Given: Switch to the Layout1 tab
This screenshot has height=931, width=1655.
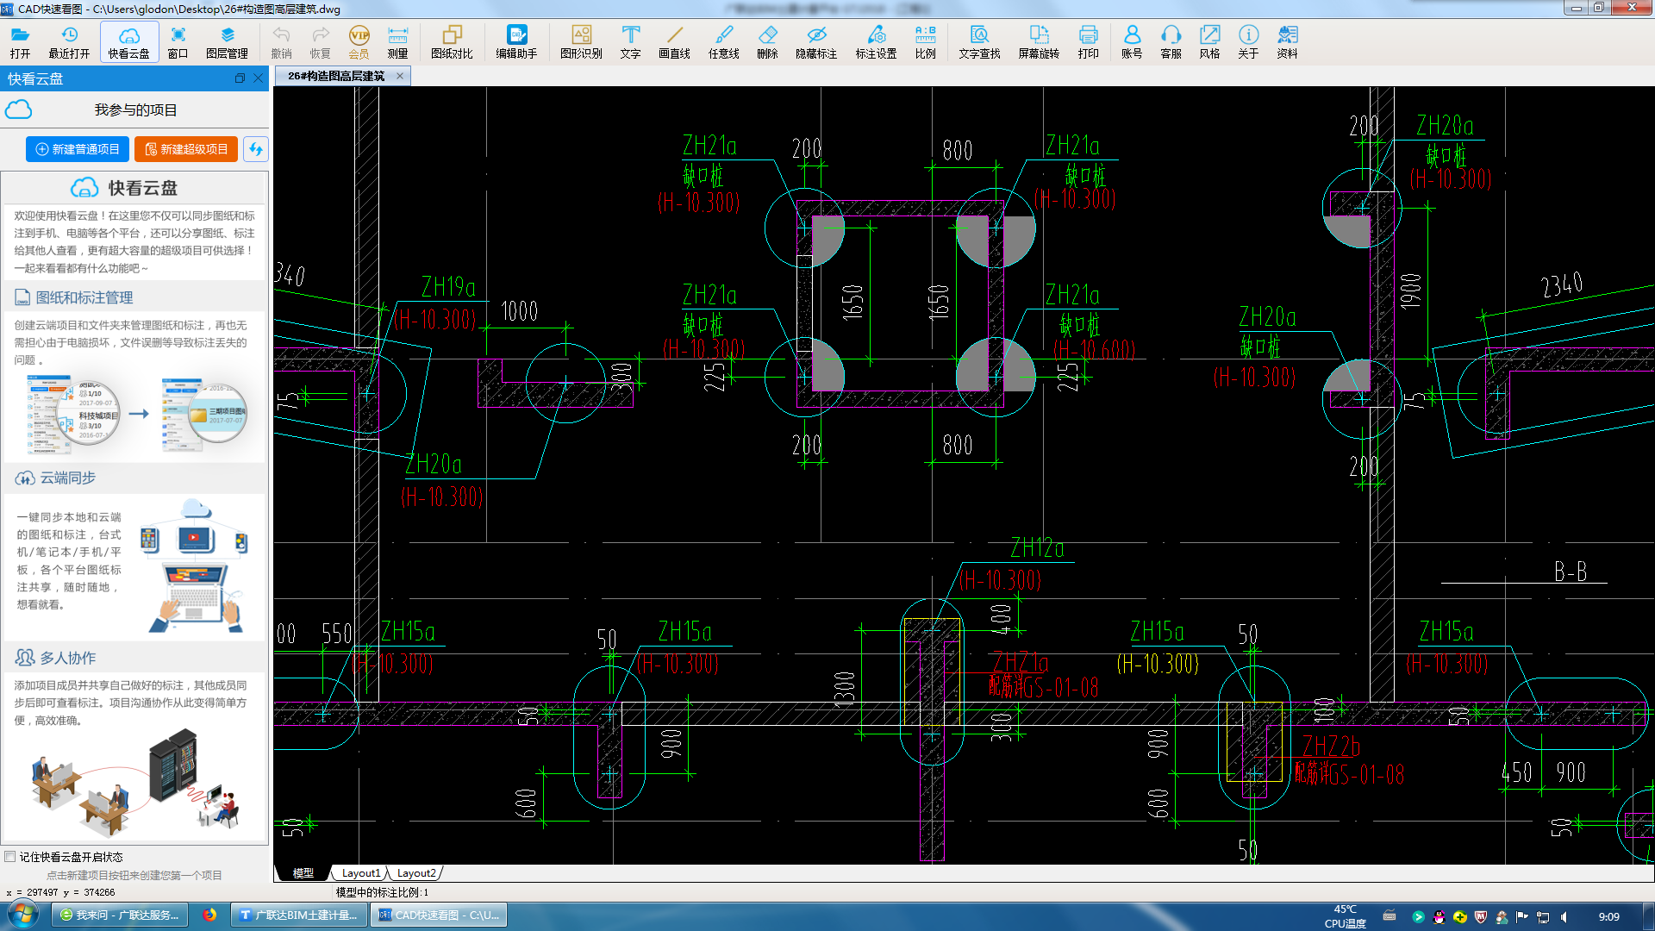Looking at the screenshot, I should 361,873.
